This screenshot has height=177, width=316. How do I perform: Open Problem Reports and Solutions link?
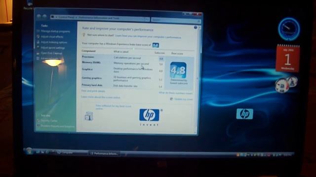pyautogui.click(x=58, y=126)
